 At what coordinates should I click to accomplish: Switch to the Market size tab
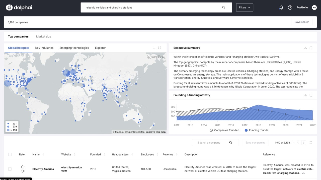pos(44,36)
